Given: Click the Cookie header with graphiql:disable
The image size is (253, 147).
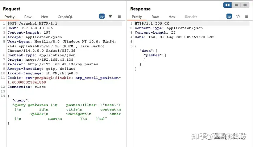Looking at the screenshot, I should [64, 78].
